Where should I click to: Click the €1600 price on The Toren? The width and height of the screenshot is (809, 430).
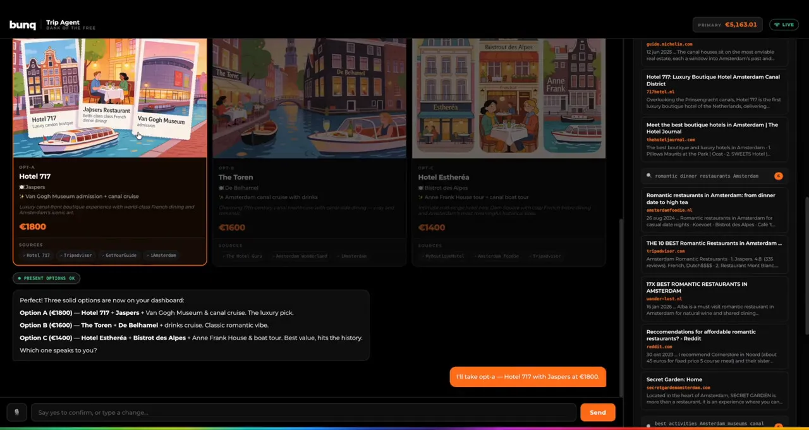(x=232, y=227)
